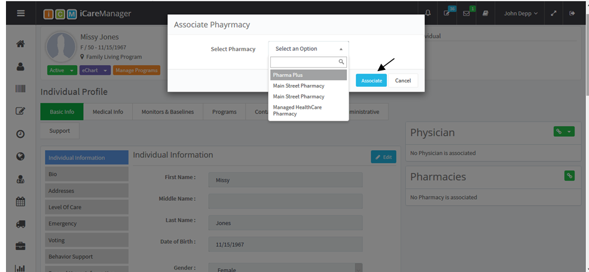Click search magnifier in pharmacy dropdown
Viewport: 589px width, 272px height.
(x=341, y=62)
